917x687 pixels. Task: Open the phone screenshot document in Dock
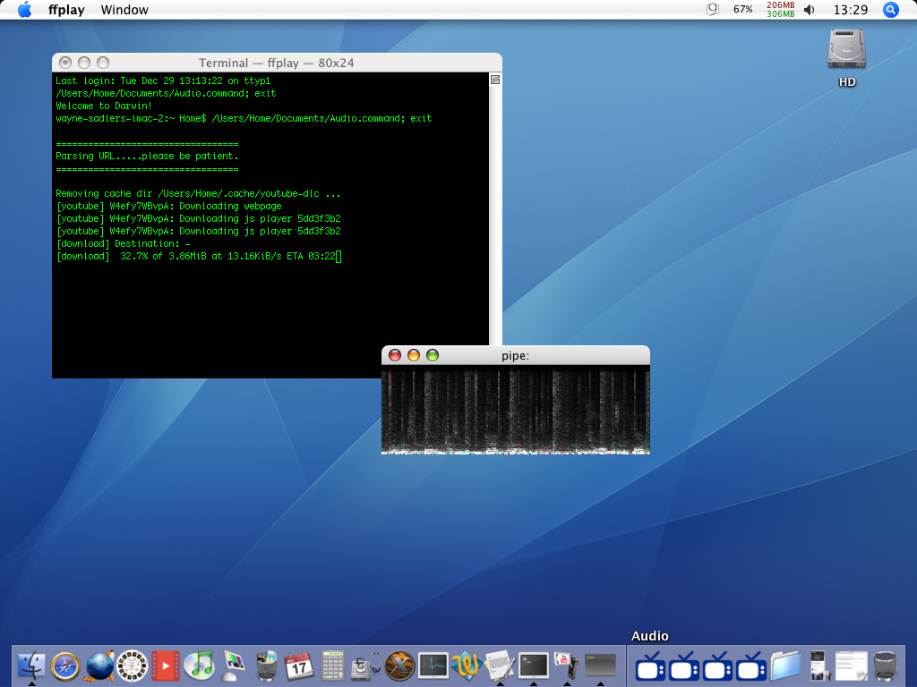click(x=818, y=666)
